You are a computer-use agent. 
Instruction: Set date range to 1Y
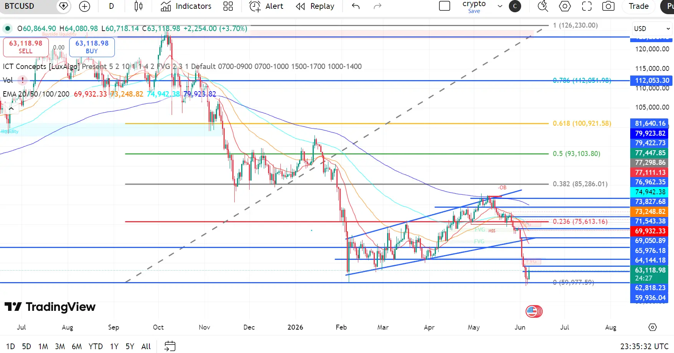tap(114, 346)
